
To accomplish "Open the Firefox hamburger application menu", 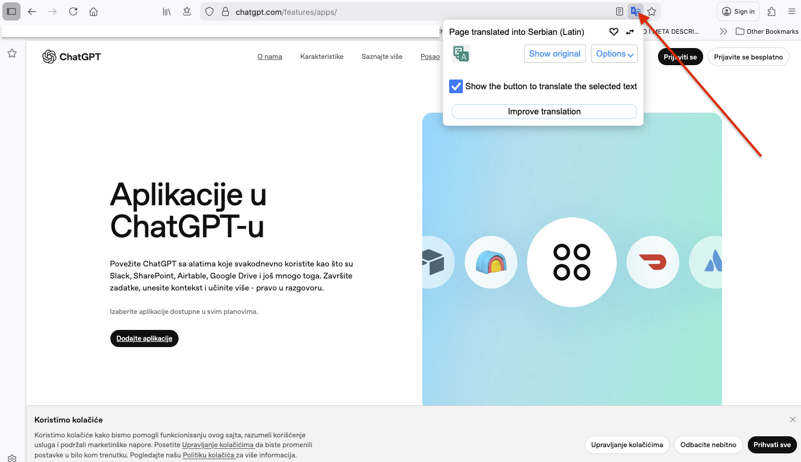I will coord(789,11).
